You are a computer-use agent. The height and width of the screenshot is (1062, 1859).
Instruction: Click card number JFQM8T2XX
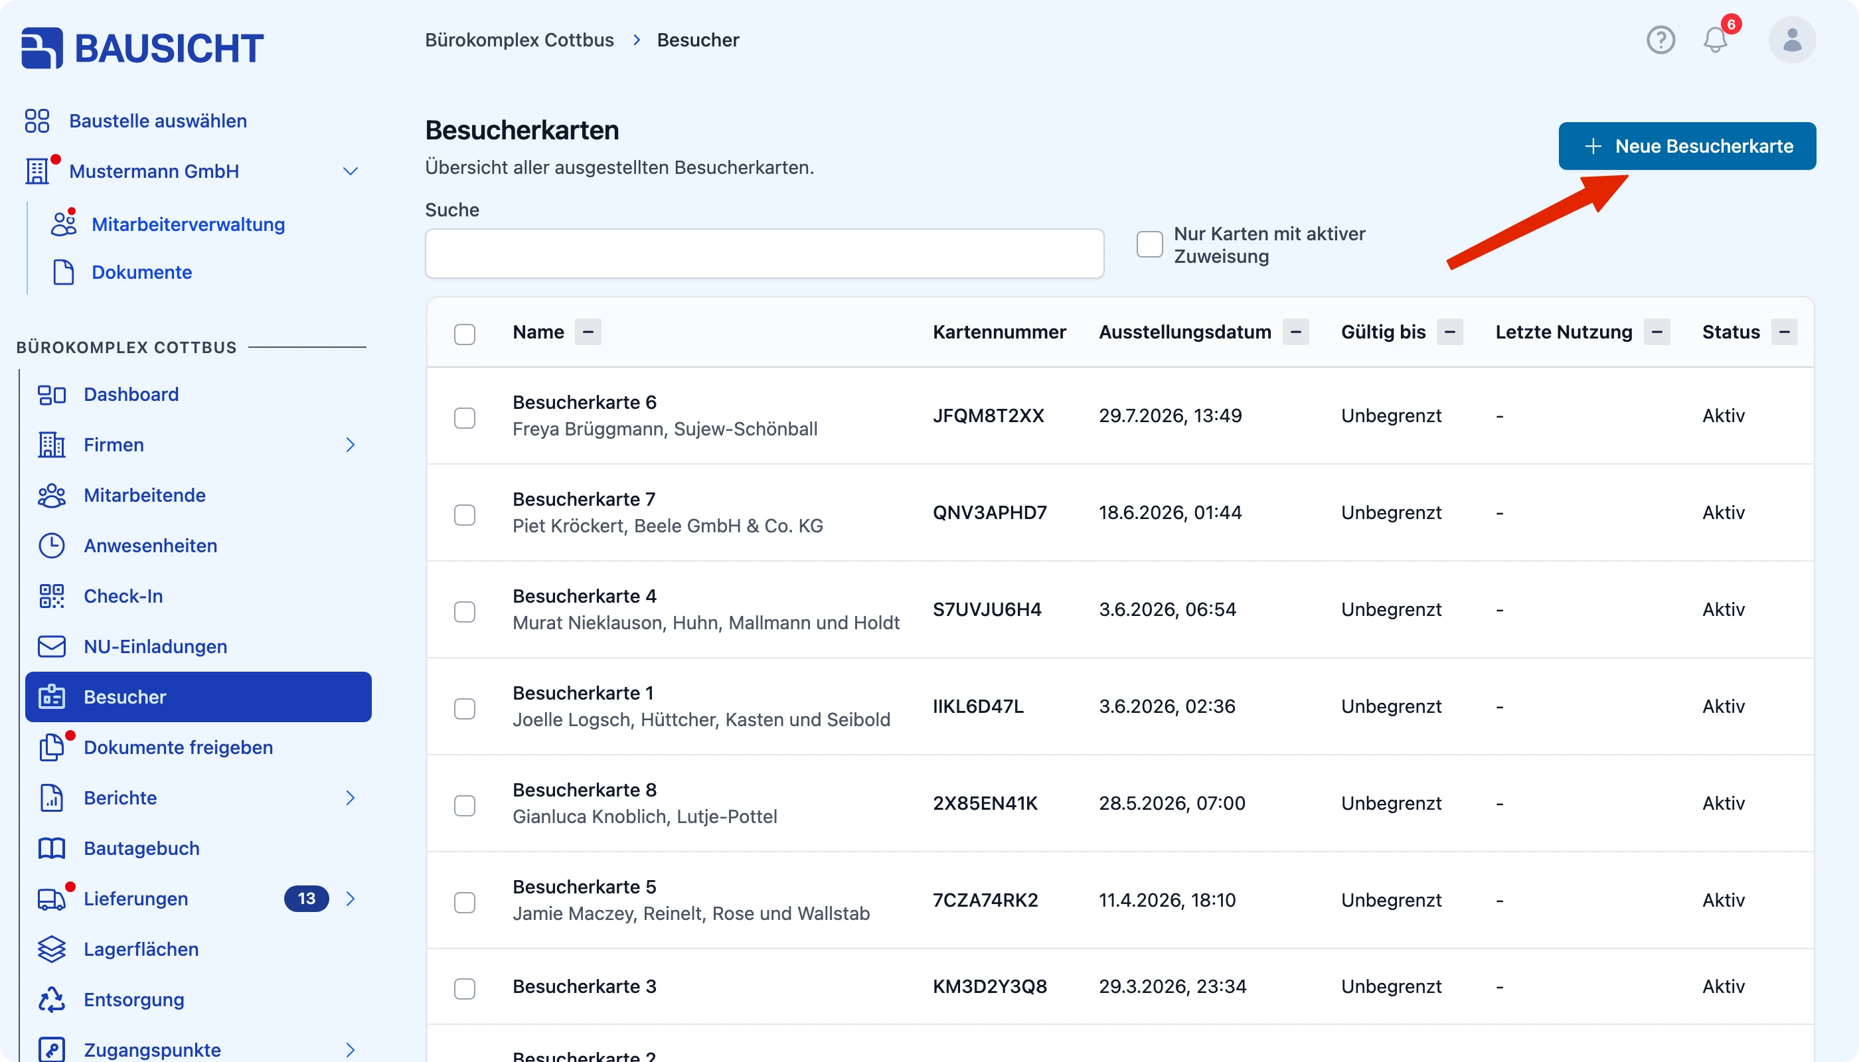989,416
